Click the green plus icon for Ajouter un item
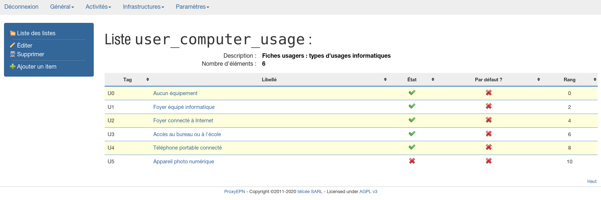 coord(13,67)
